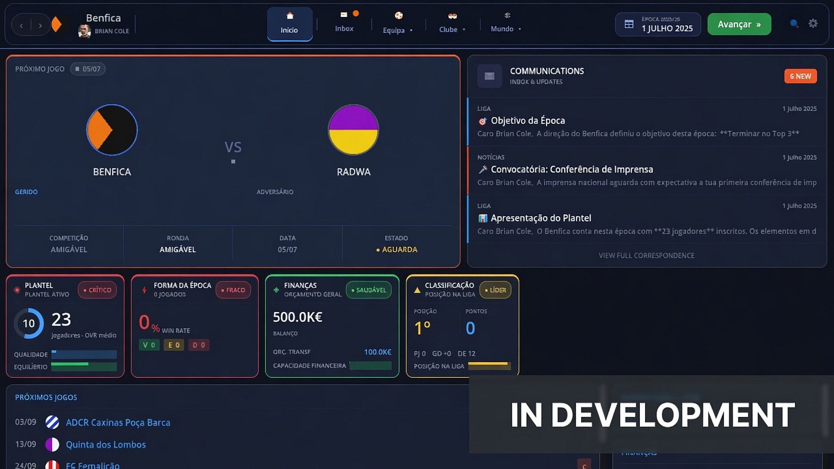This screenshot has height=469, width=834.
Task: Click the Posição na Liga yellow bar
Action: (490, 366)
